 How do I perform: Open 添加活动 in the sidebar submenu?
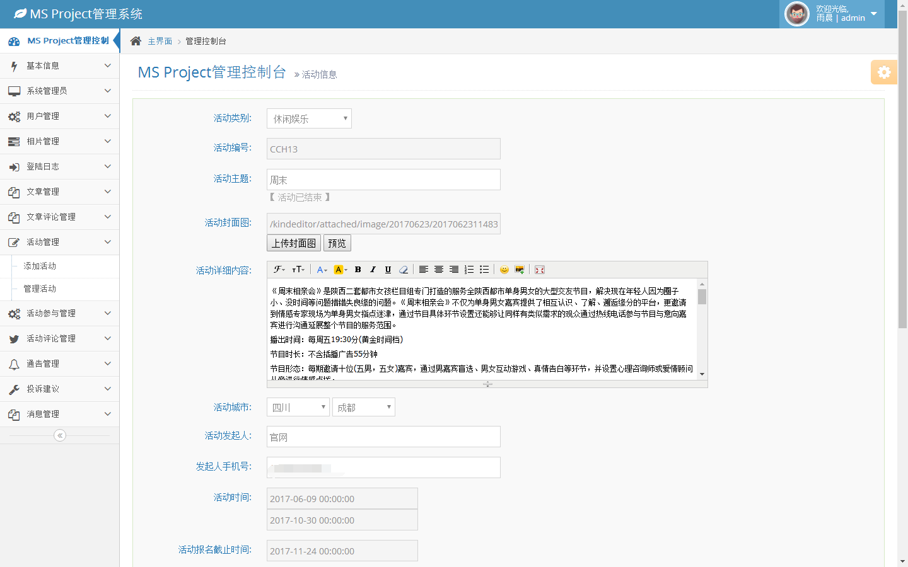coord(40,266)
